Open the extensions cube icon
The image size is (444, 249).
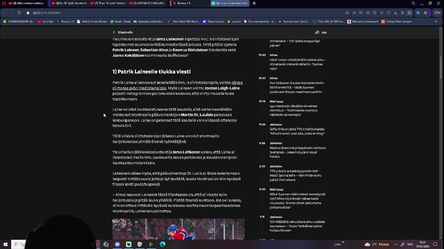click(426, 13)
